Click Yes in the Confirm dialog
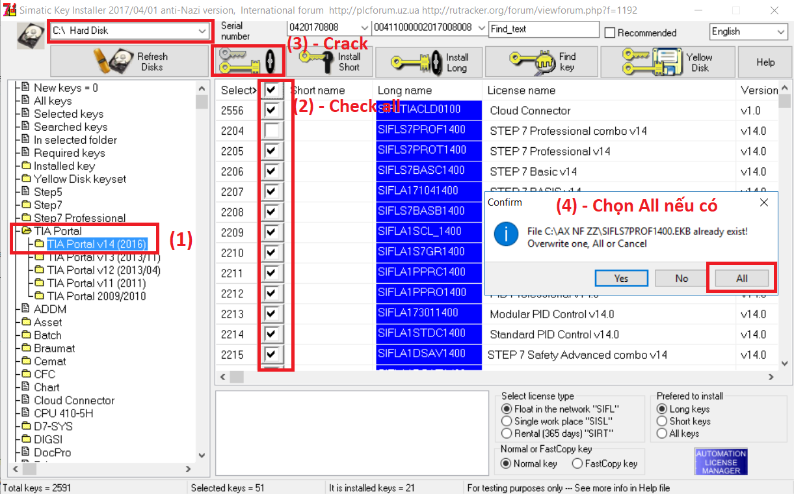 (x=621, y=278)
